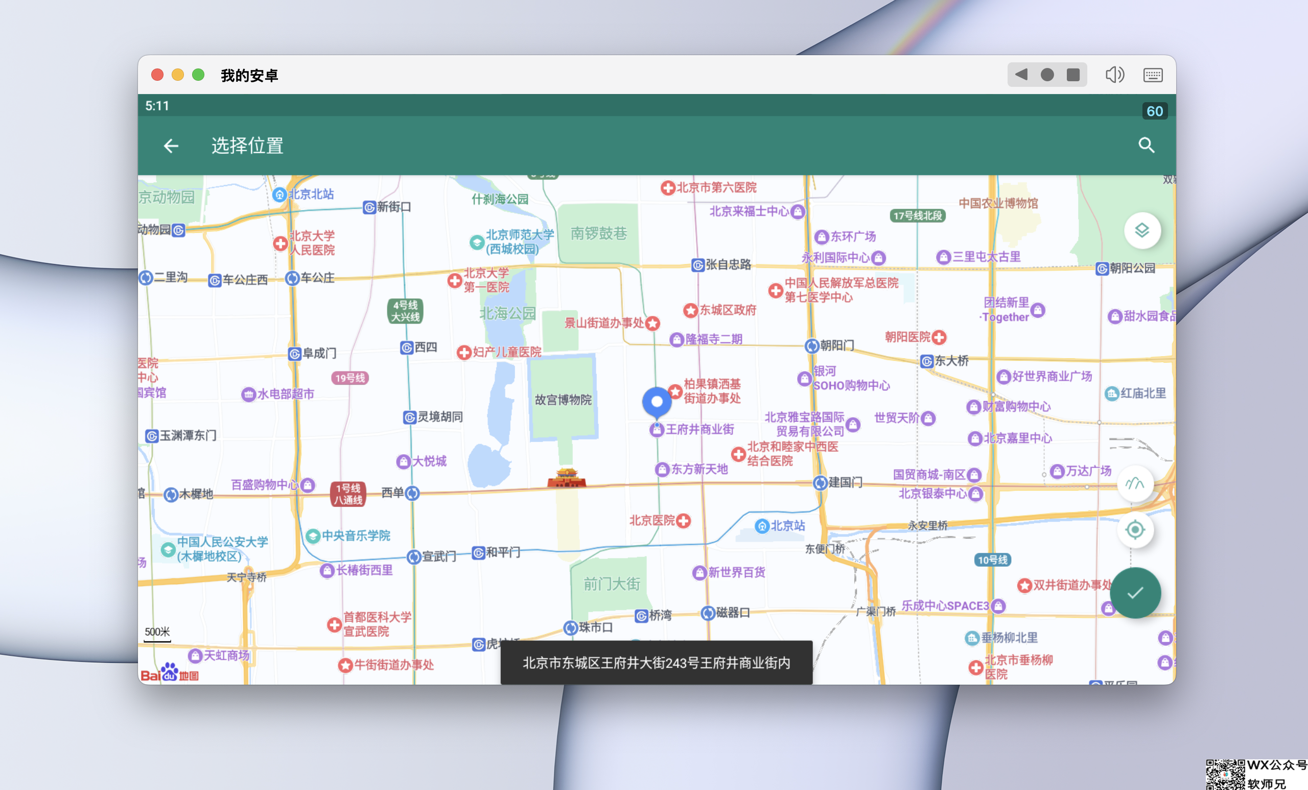Viewport: 1308px width, 790px height.
Task: Click the 5:11 status bar clock
Action: (x=157, y=106)
